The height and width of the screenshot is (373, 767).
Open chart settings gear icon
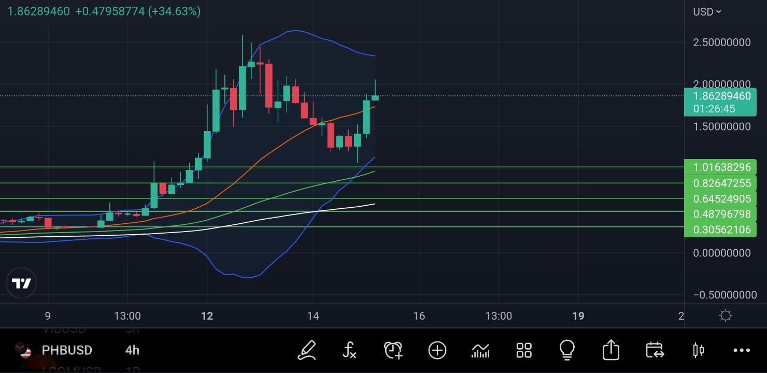[726, 315]
